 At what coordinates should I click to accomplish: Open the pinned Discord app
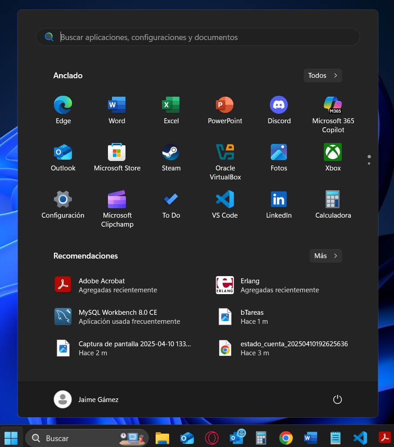[x=279, y=110]
